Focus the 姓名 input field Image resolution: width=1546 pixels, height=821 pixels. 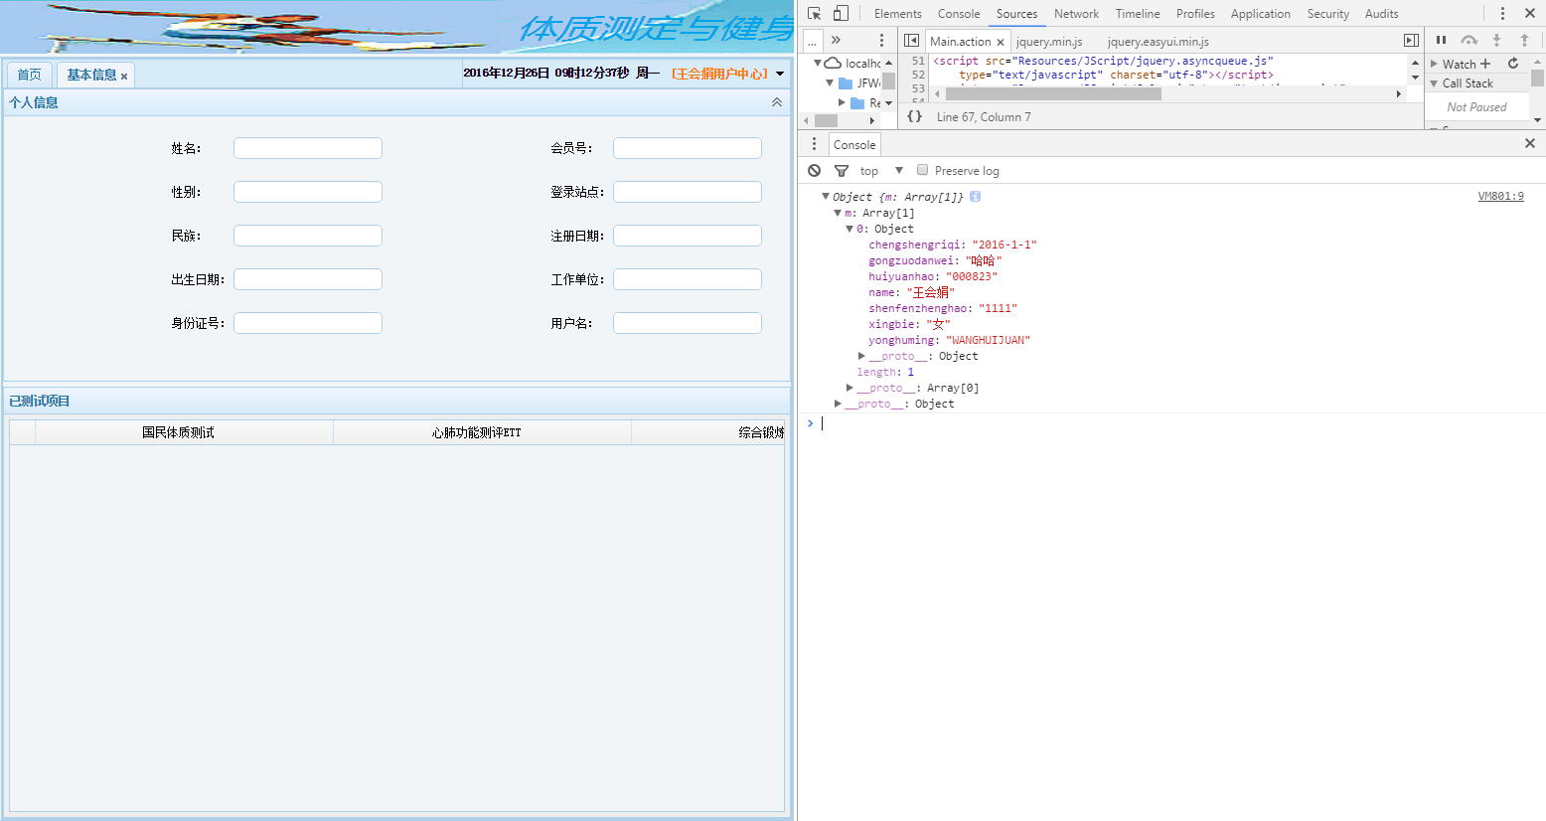point(308,148)
